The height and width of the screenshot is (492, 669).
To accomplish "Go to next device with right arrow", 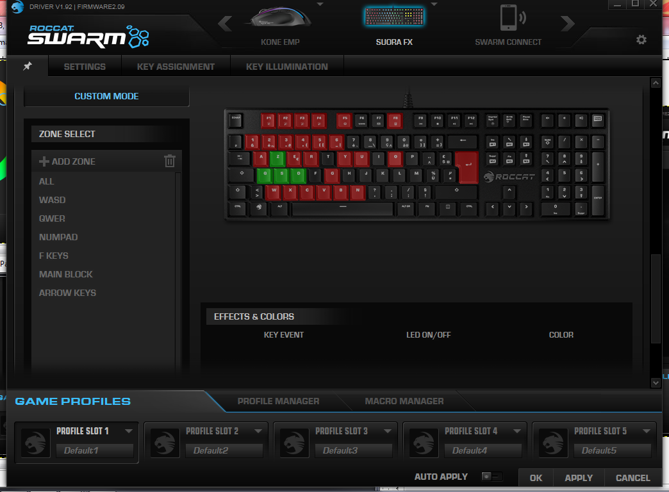I will [567, 24].
